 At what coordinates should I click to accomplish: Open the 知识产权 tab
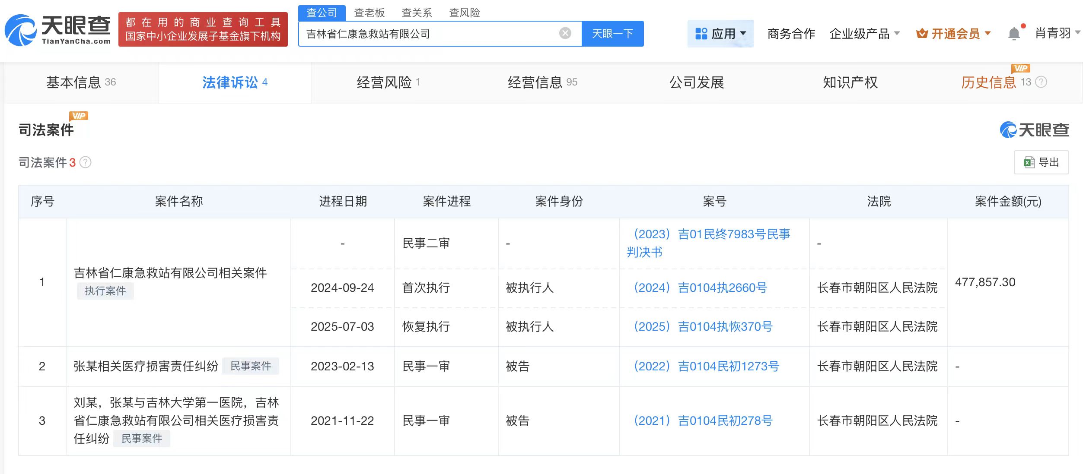tap(850, 82)
